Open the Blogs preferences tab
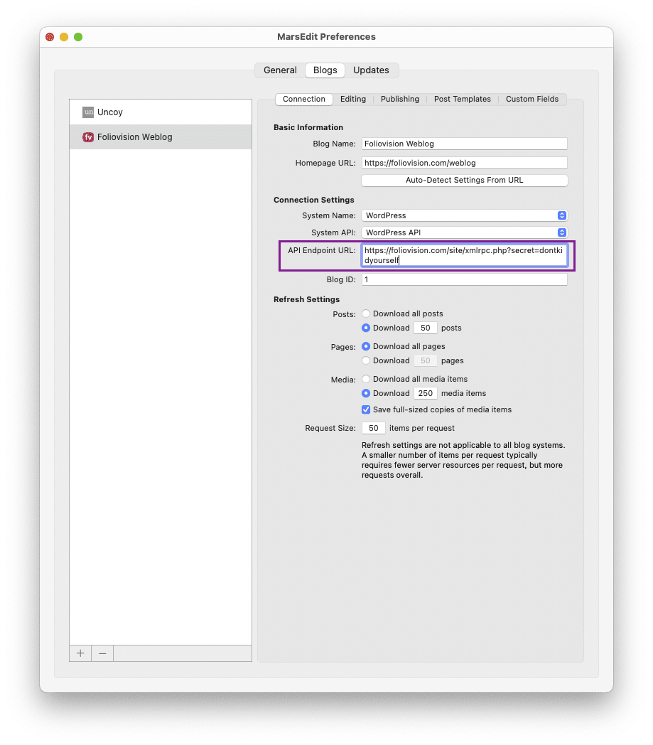The height and width of the screenshot is (745, 653). coord(325,70)
